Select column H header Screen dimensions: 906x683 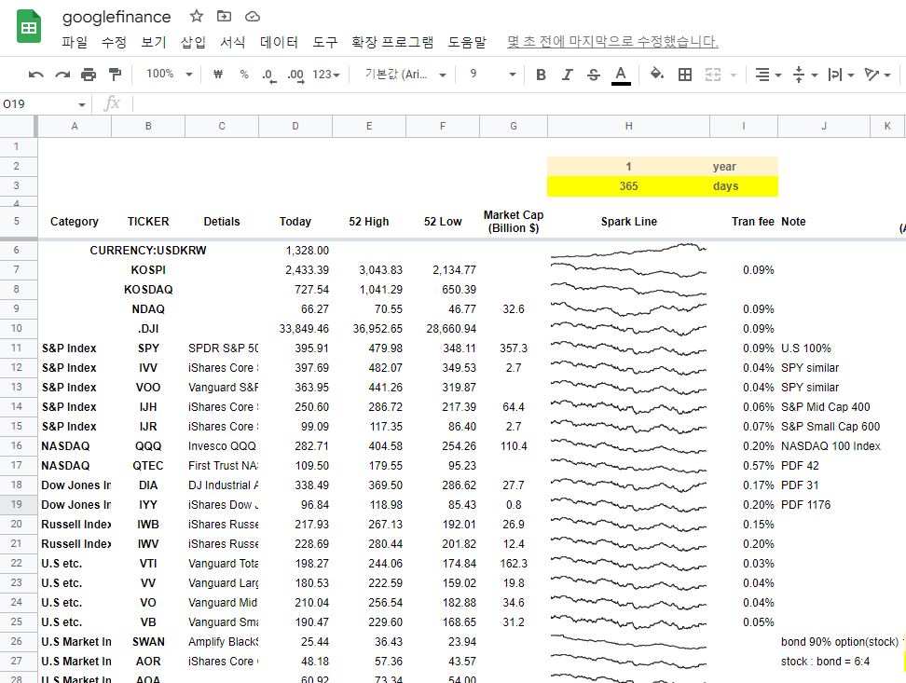628,126
